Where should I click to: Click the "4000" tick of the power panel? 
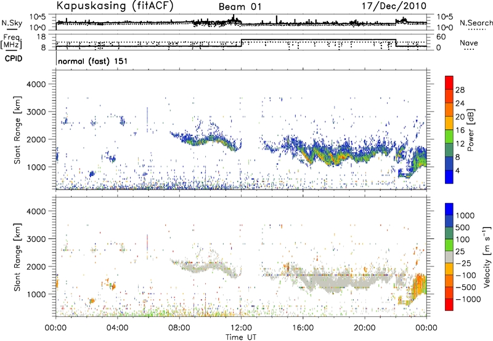click(36, 84)
